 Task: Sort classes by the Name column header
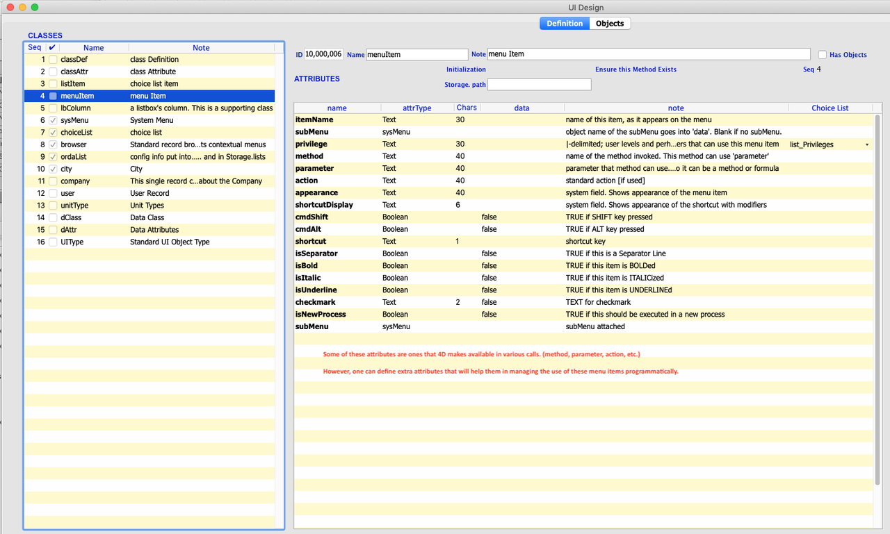(93, 47)
